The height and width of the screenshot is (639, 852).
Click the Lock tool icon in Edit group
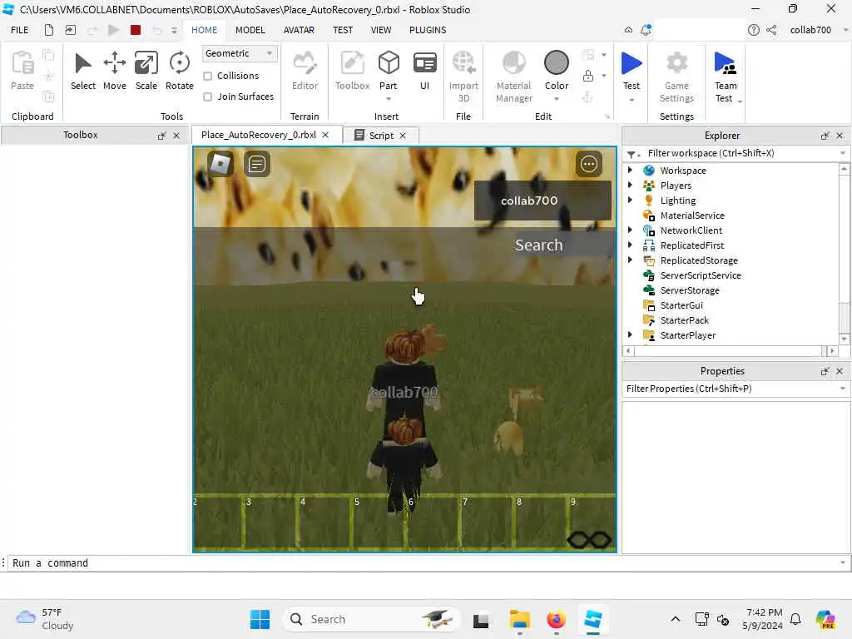tap(588, 76)
